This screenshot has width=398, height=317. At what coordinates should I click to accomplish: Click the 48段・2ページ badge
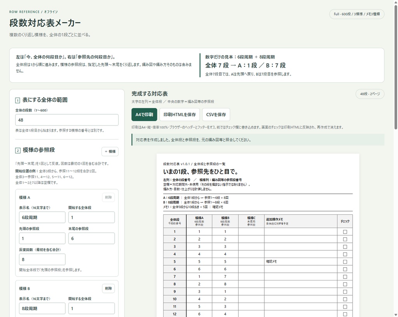(370, 94)
